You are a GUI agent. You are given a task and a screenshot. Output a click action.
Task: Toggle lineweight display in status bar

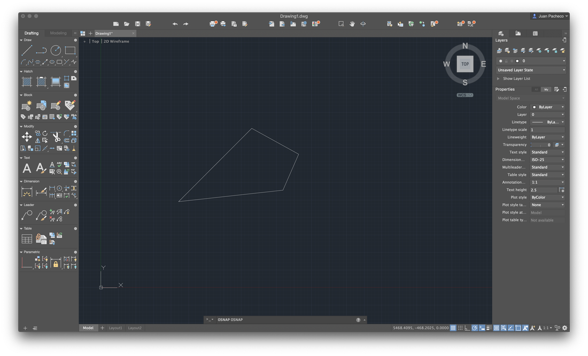489,328
